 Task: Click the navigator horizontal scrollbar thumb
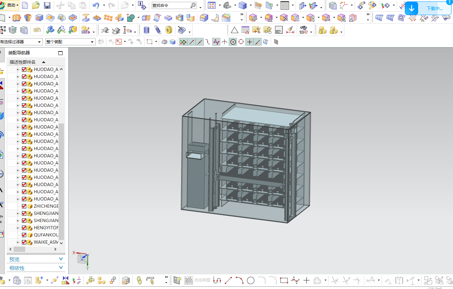pos(20,249)
